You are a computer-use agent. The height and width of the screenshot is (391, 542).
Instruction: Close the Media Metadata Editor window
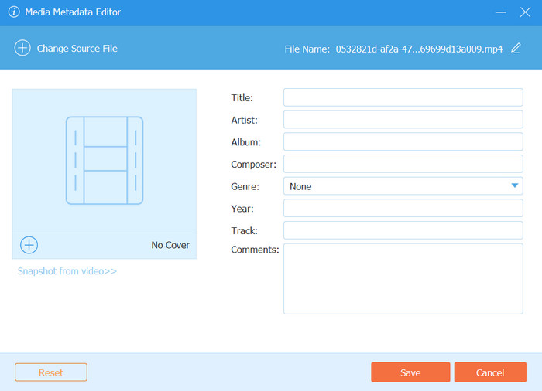pos(526,12)
